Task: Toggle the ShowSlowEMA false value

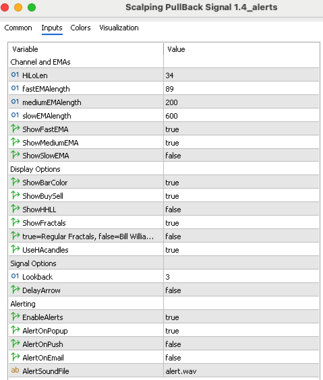Action: [241, 156]
